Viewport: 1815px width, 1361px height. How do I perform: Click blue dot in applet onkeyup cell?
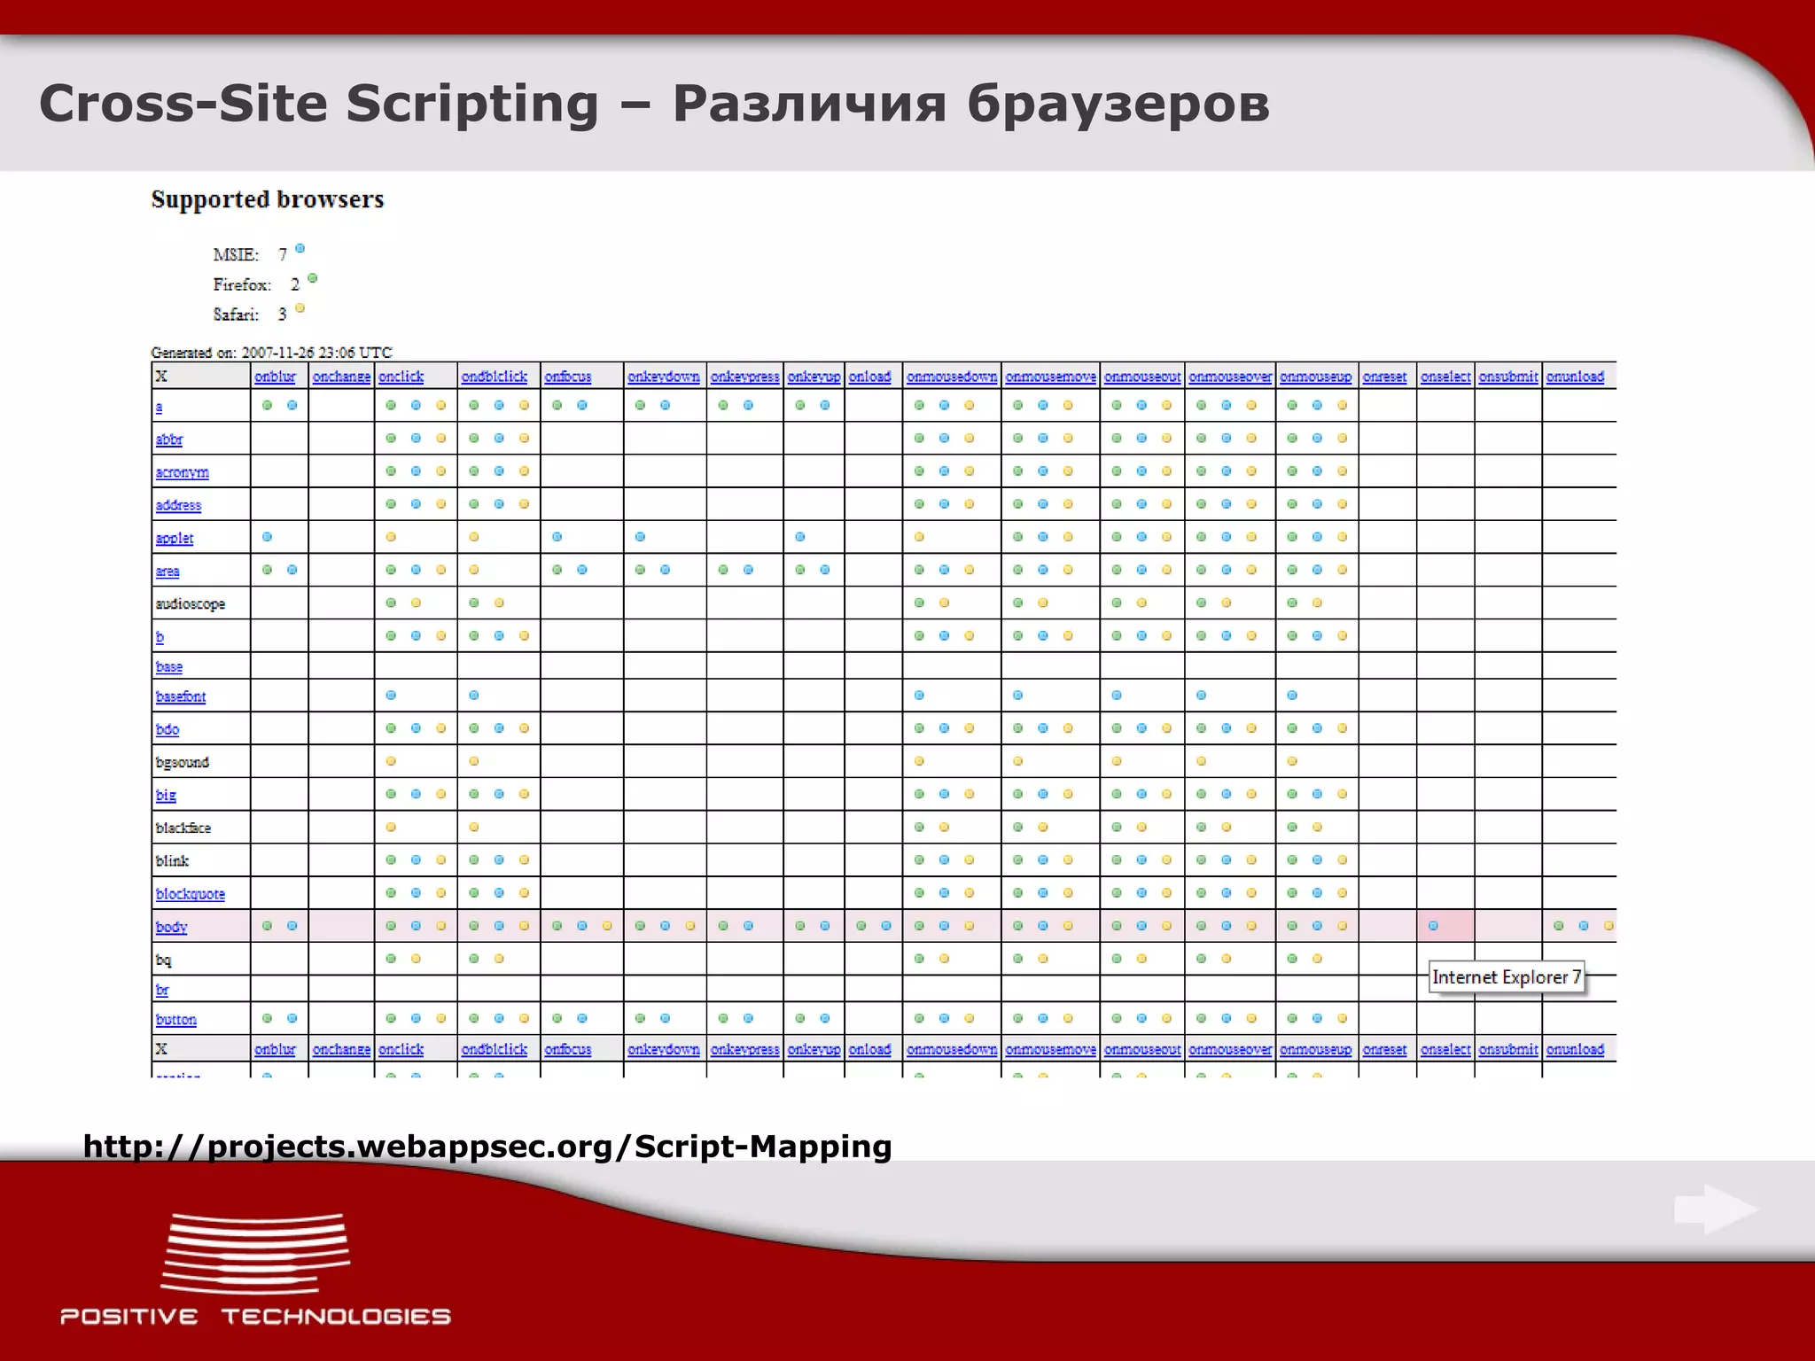coord(800,537)
